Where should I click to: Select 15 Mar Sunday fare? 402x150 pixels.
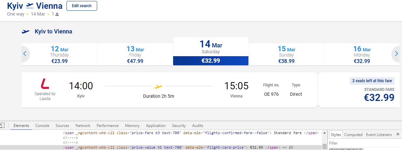pos(286,55)
